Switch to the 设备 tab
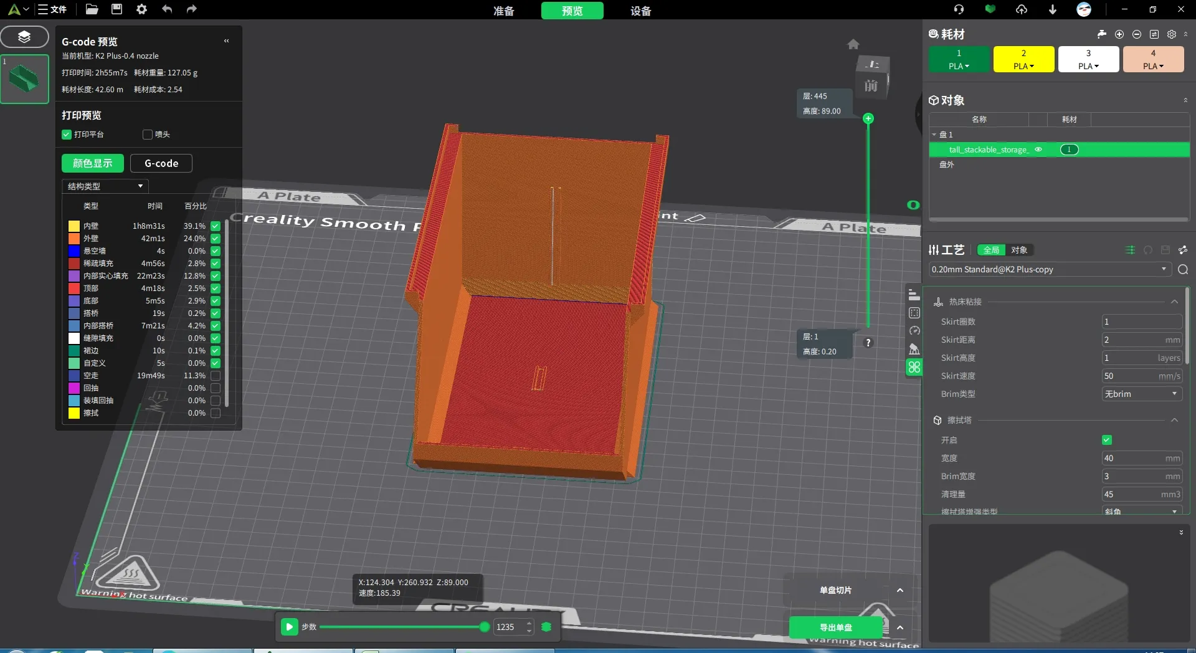 pos(640,11)
